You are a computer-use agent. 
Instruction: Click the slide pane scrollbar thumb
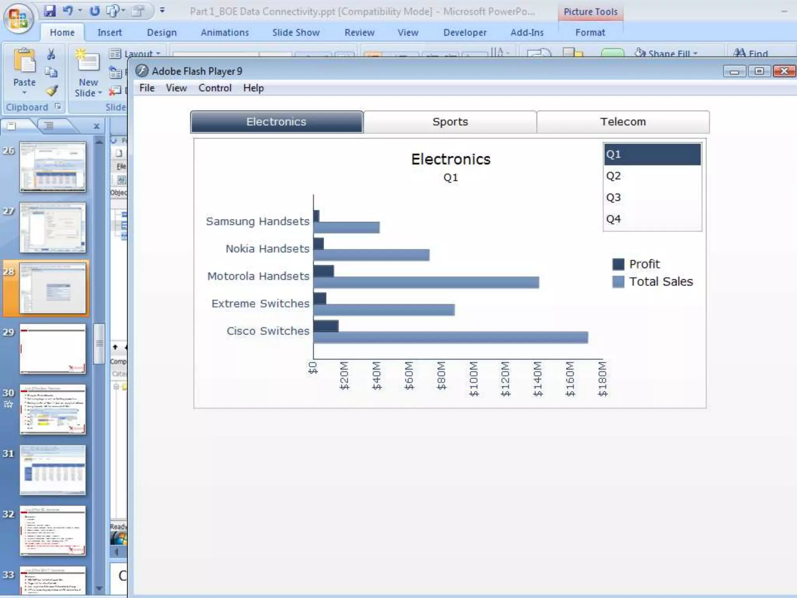click(x=99, y=344)
